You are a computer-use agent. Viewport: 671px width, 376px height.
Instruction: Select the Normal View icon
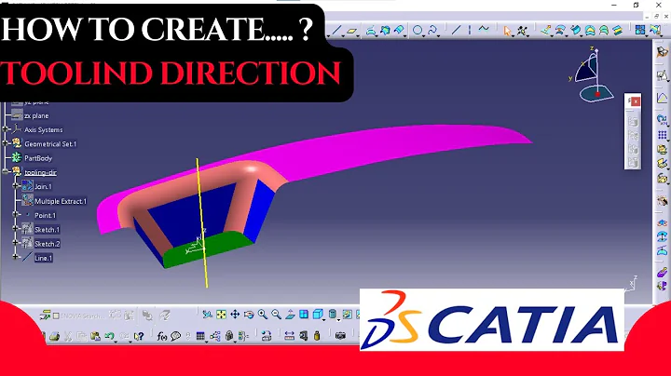click(290, 315)
